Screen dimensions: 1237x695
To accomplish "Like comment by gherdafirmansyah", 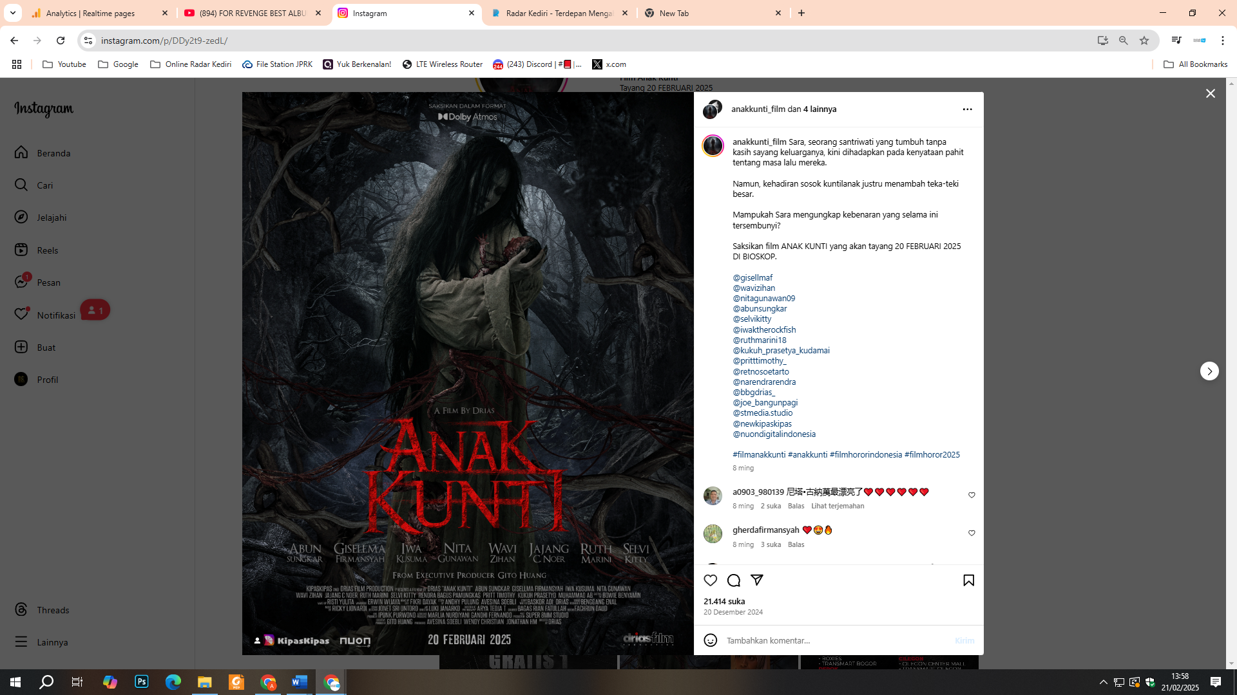I will point(972,533).
